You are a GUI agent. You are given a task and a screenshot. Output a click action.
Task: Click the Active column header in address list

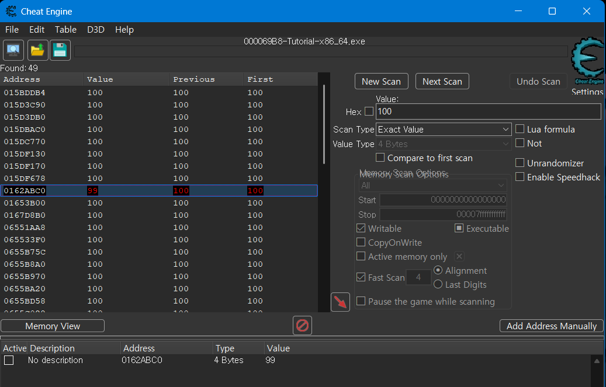[14, 348]
